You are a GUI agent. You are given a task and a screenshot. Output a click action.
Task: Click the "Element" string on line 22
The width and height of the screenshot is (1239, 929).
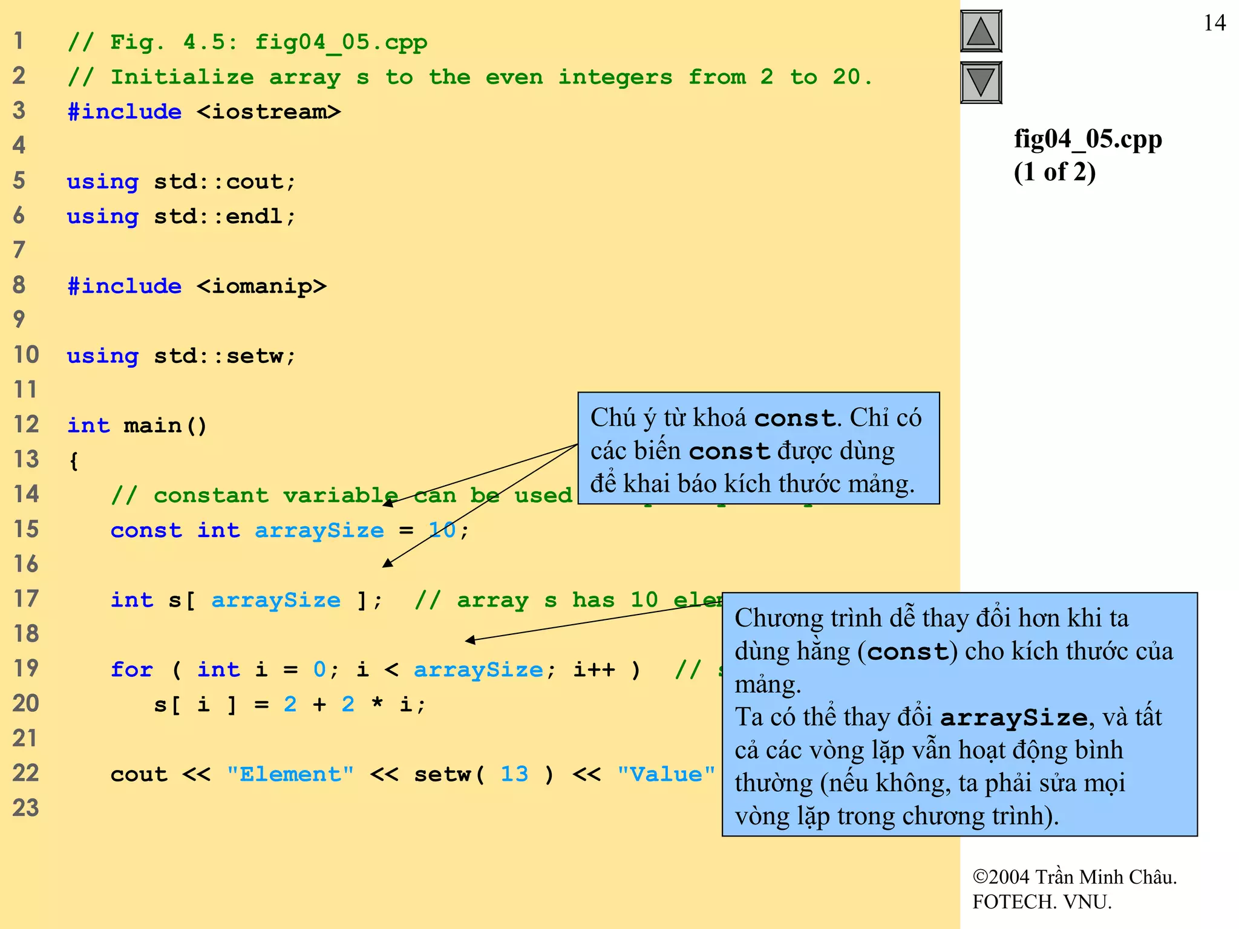(290, 774)
